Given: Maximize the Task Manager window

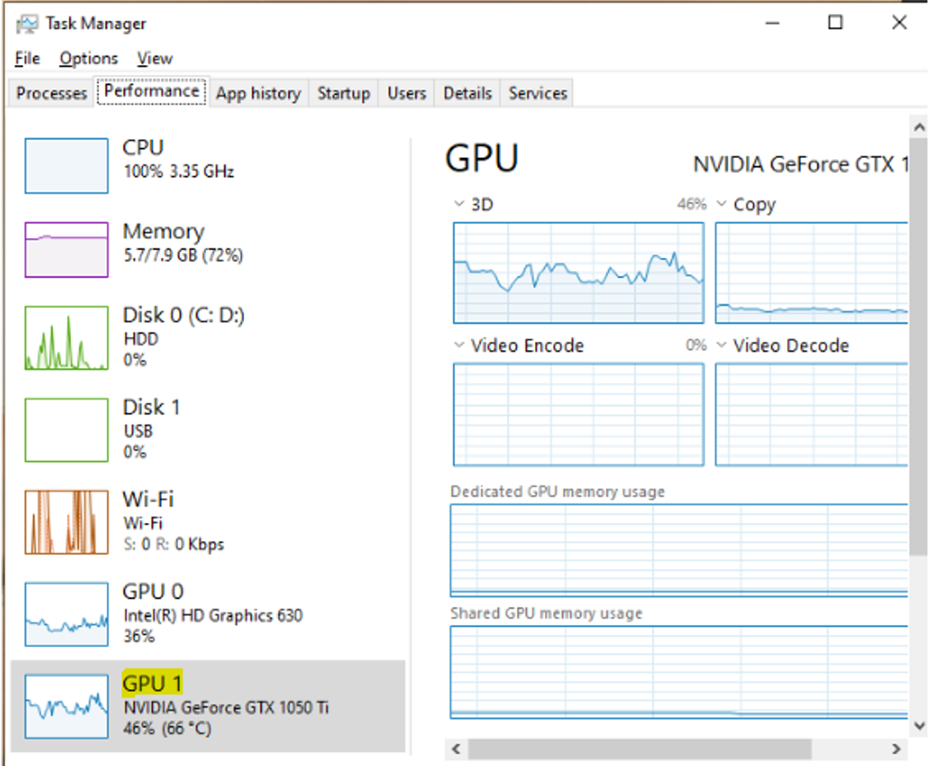Looking at the screenshot, I should coord(836,23).
